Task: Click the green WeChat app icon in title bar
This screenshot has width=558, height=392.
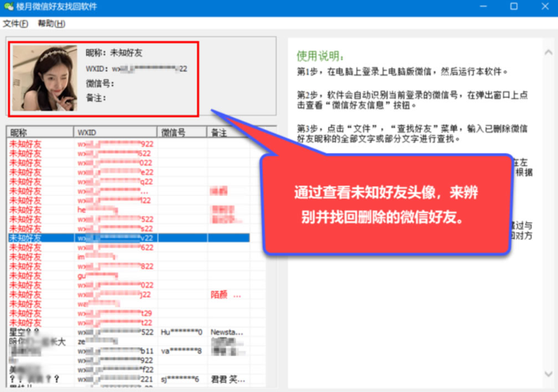Action: coord(9,7)
